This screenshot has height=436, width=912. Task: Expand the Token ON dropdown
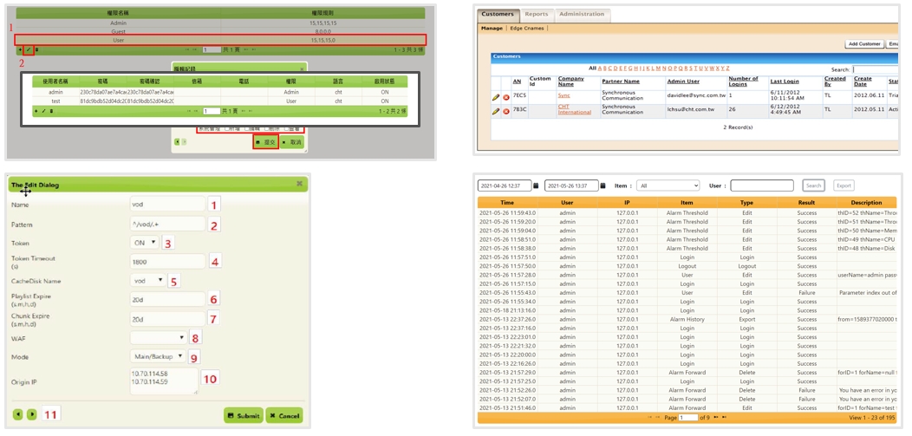[145, 243]
